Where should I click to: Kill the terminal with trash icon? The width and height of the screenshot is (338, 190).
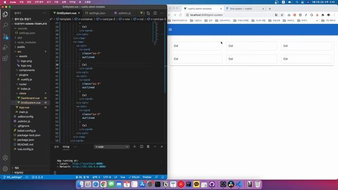pyautogui.click(x=148, y=147)
